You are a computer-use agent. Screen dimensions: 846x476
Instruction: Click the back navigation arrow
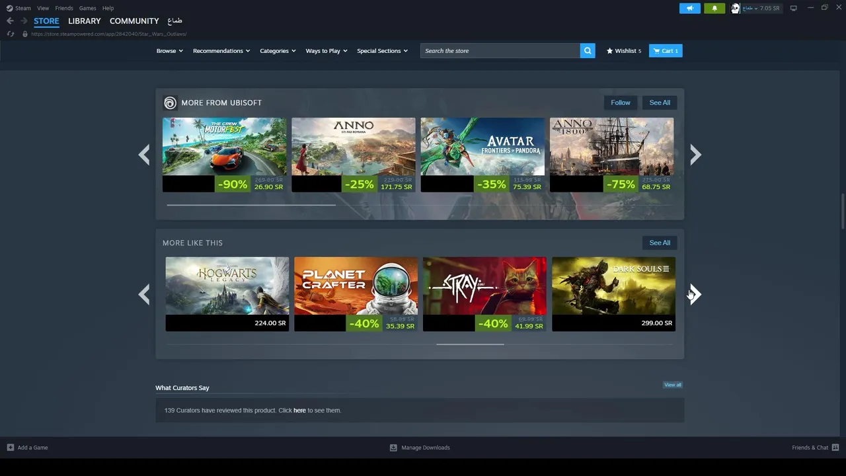10,21
